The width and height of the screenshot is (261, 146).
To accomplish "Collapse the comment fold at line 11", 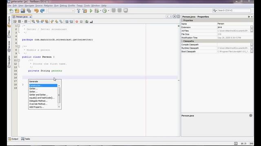I will [19, 60].
